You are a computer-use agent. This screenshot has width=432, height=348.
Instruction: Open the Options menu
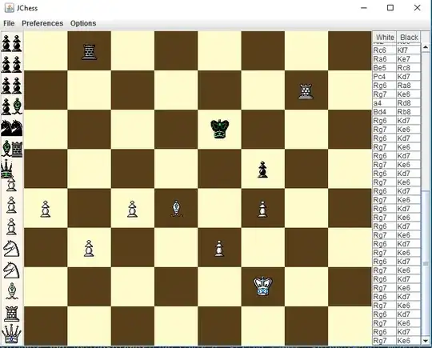[83, 23]
